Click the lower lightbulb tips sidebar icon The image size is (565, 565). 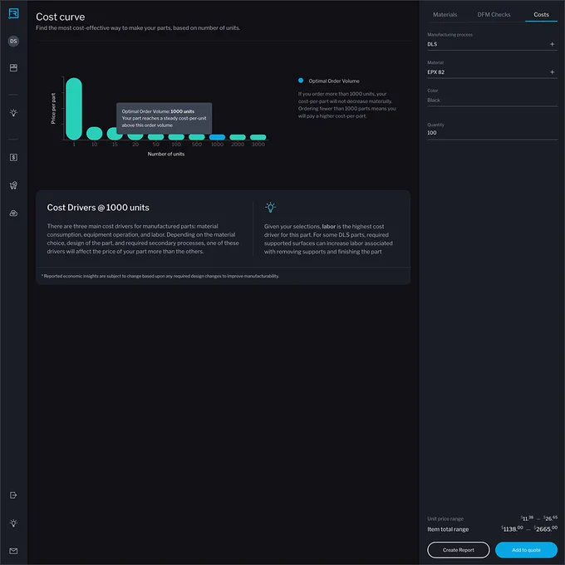point(13,523)
